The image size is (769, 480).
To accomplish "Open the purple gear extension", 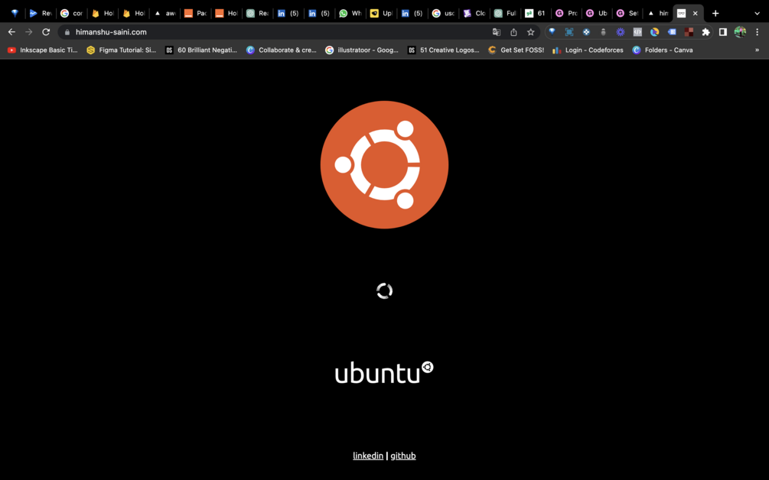I will (x=621, y=32).
